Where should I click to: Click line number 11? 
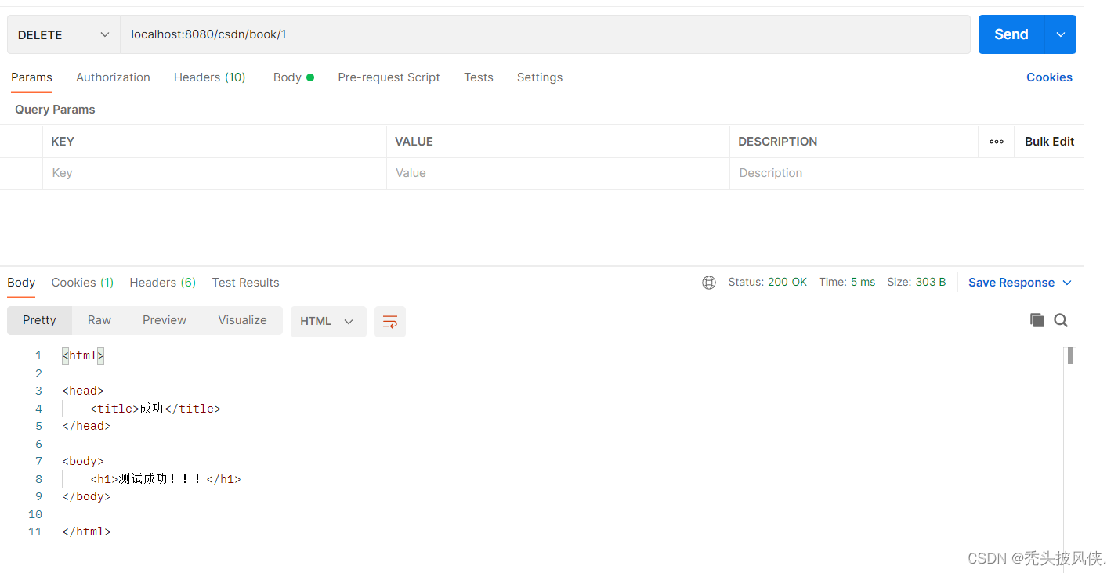34,532
